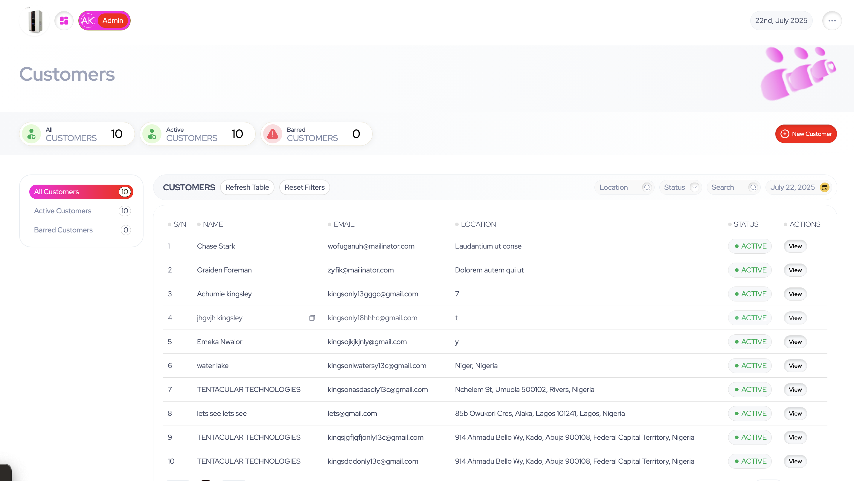Create a New Customer
Image resolution: width=854 pixels, height=481 pixels.
coord(806,134)
